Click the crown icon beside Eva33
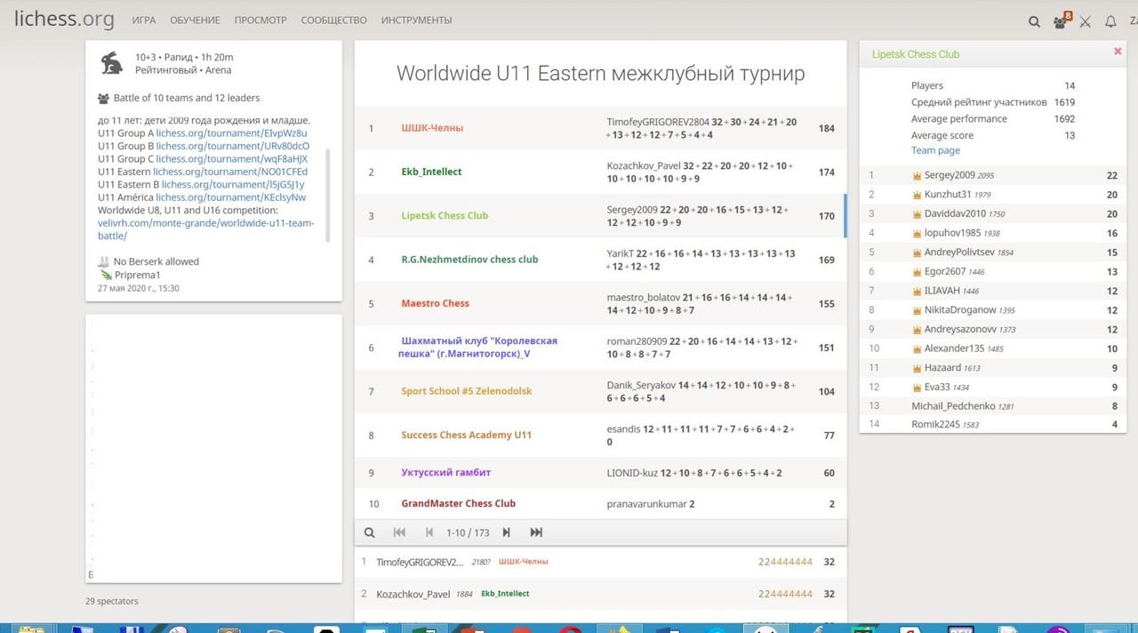Screen dimensions: 1138x633 [x=918, y=388]
